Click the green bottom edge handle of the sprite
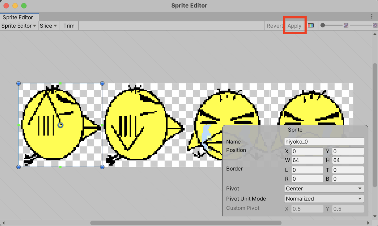Image resolution: width=378 pixels, height=226 pixels. point(60,167)
